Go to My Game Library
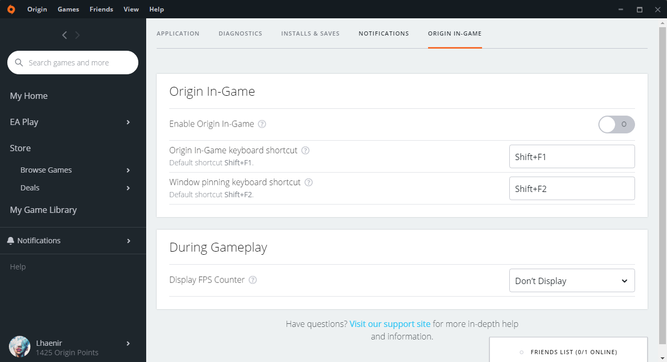The width and height of the screenshot is (667, 362). click(43, 210)
